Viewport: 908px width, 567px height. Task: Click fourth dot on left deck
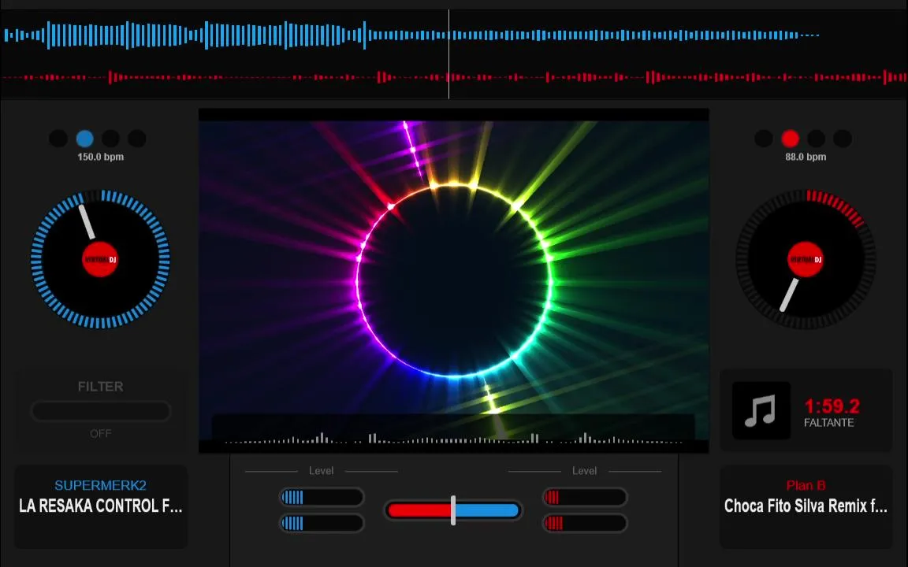137,139
